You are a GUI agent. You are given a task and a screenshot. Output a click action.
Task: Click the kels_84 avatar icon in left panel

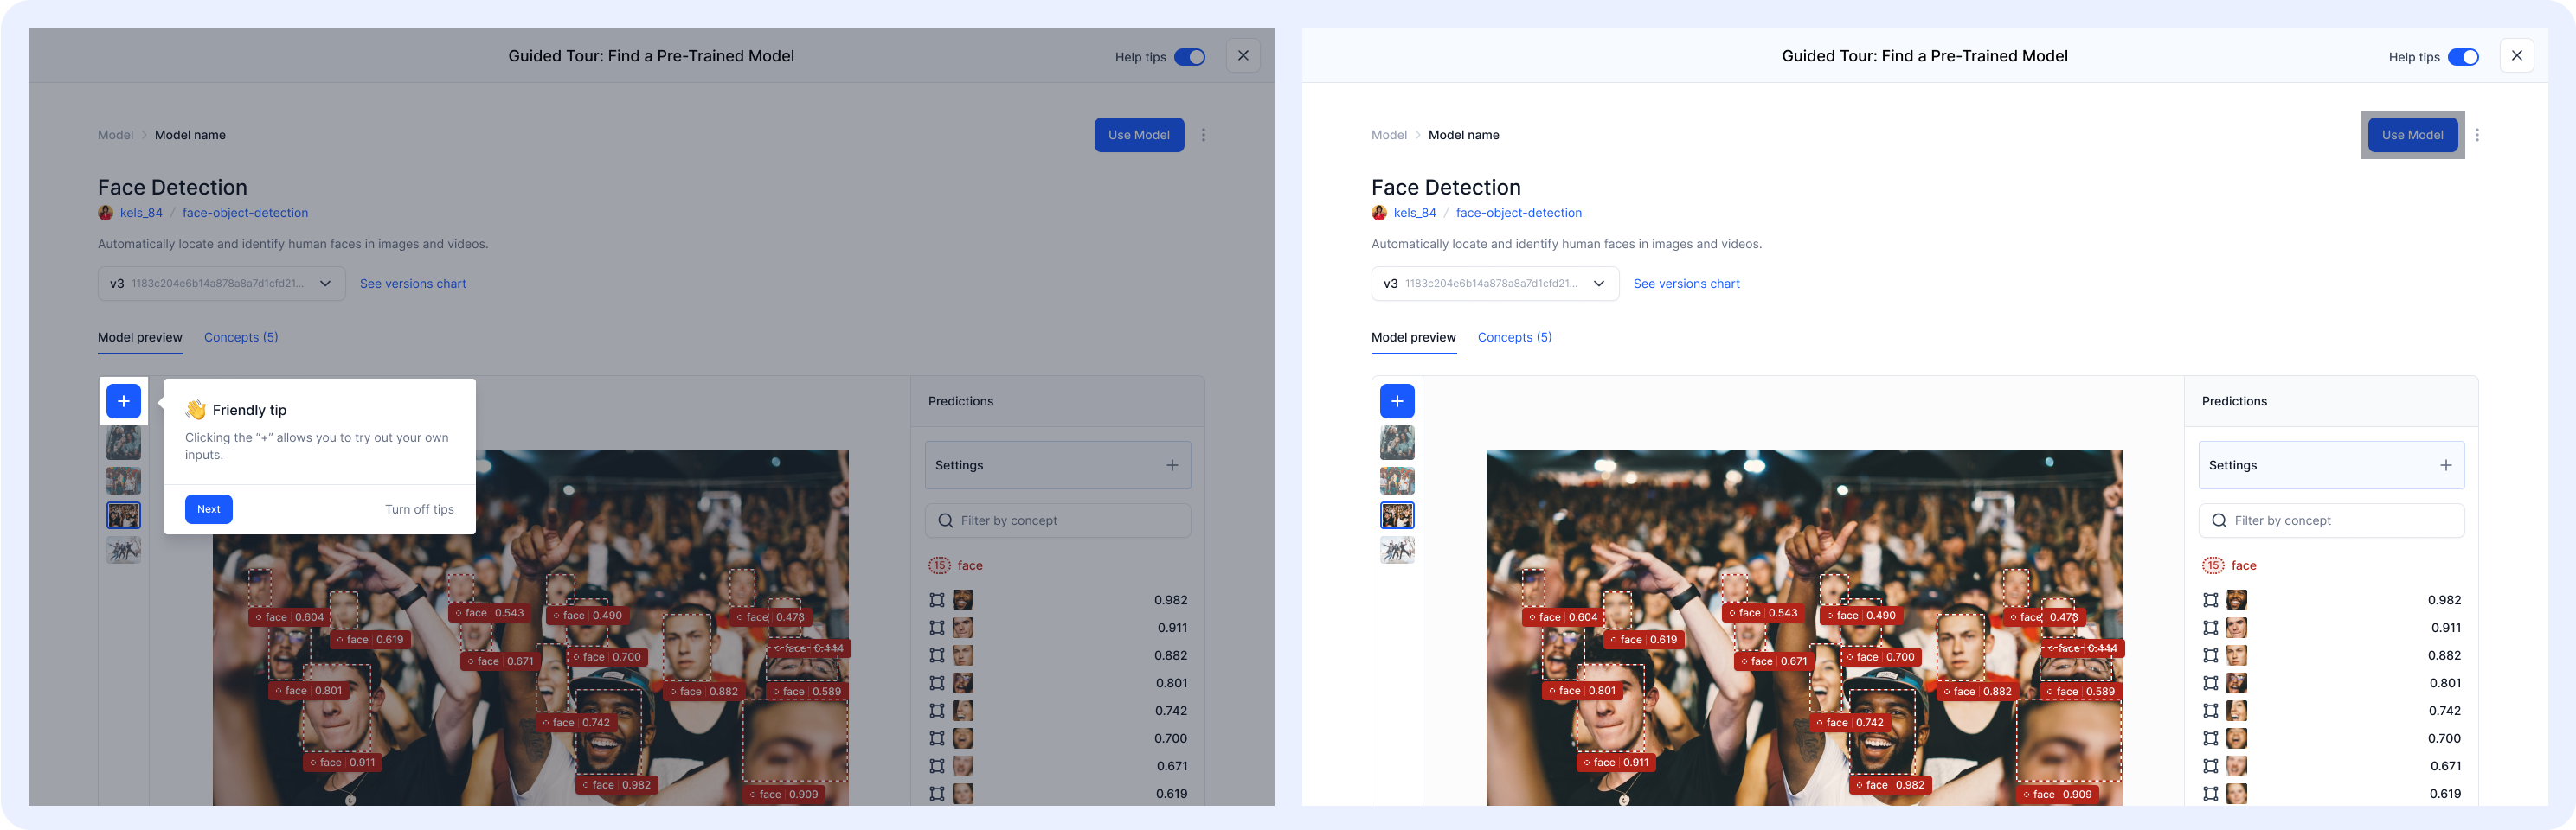click(x=105, y=213)
